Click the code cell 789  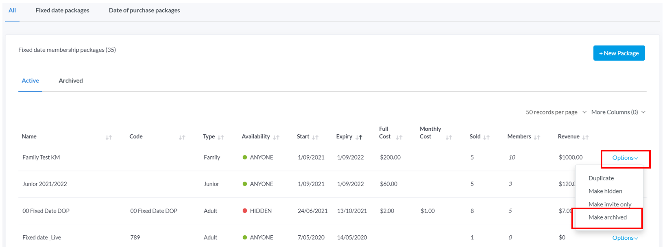tap(135, 237)
